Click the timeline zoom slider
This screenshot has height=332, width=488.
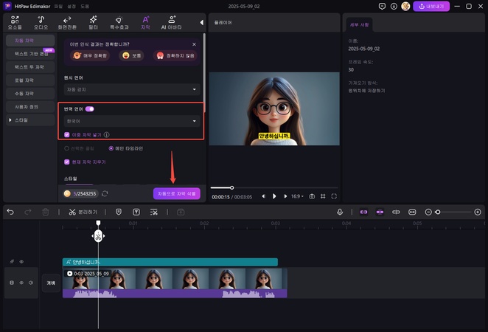coord(438,212)
